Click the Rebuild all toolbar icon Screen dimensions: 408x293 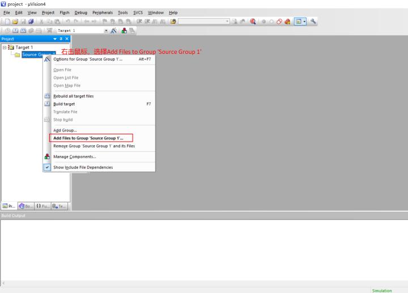pyautogui.click(x=23, y=31)
